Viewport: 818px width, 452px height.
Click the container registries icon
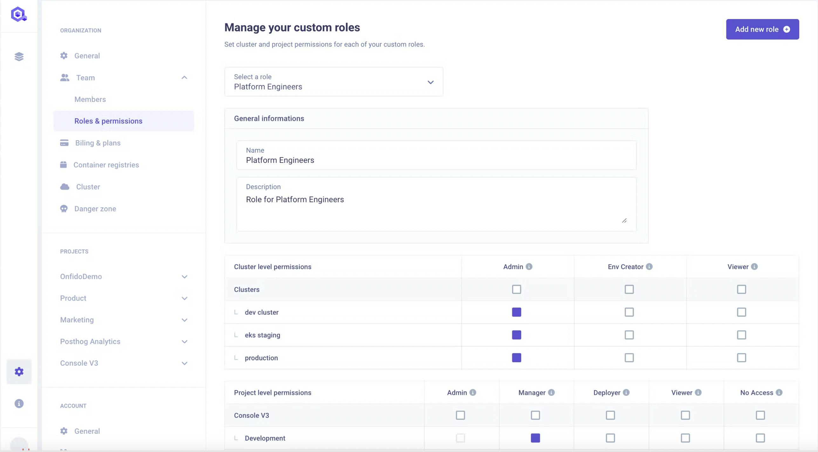[64, 164]
